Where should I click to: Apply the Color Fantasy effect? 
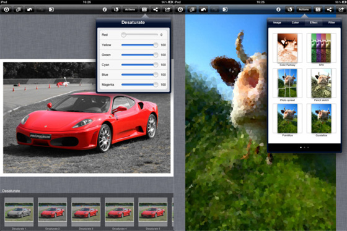pos(288,48)
